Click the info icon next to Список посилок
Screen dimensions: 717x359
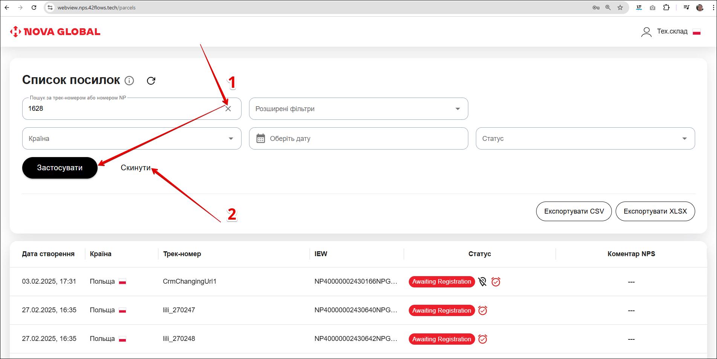[129, 81]
